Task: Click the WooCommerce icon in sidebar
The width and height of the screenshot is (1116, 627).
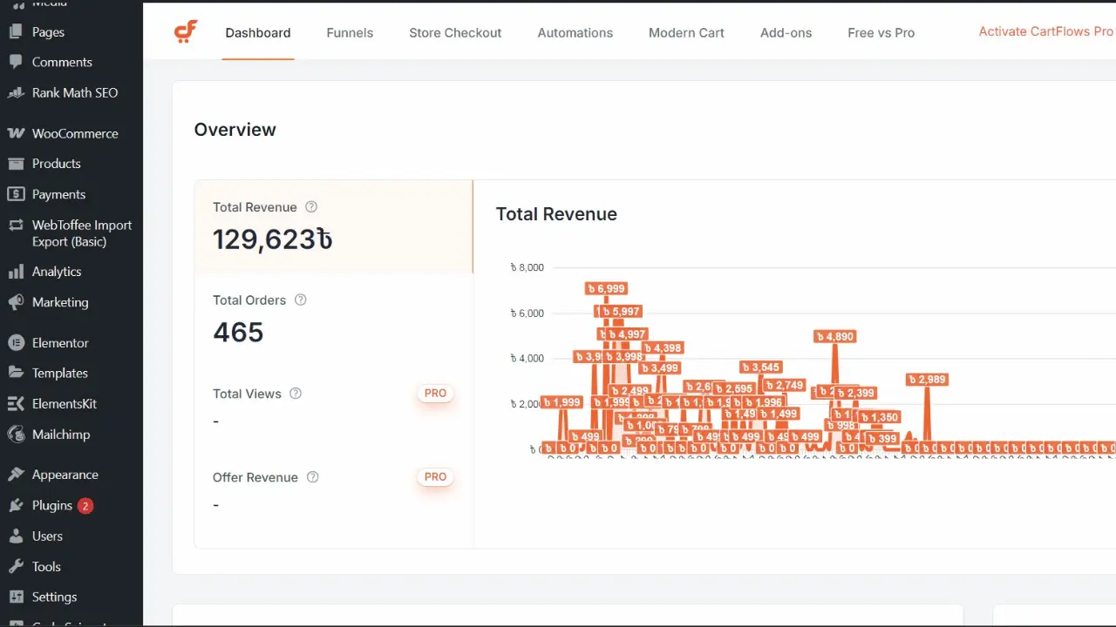Action: (x=16, y=133)
